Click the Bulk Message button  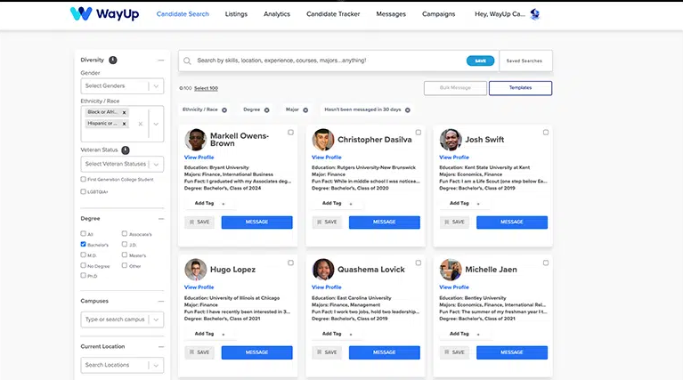[x=455, y=88]
